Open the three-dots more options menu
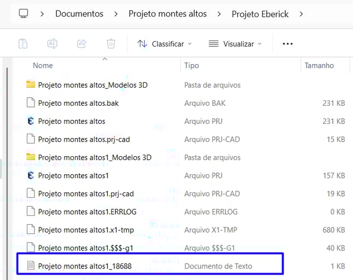This screenshot has height=280, width=353. (287, 44)
